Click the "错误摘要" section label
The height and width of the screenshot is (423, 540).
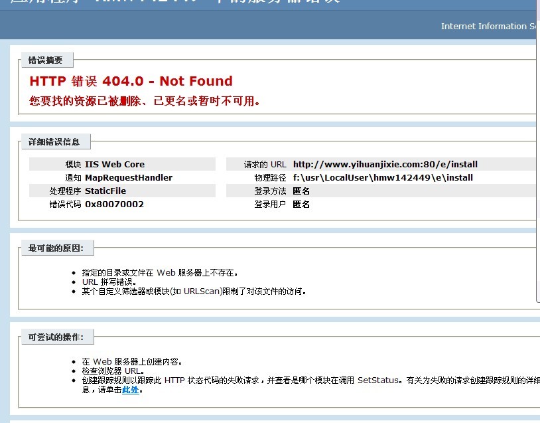[x=45, y=60]
